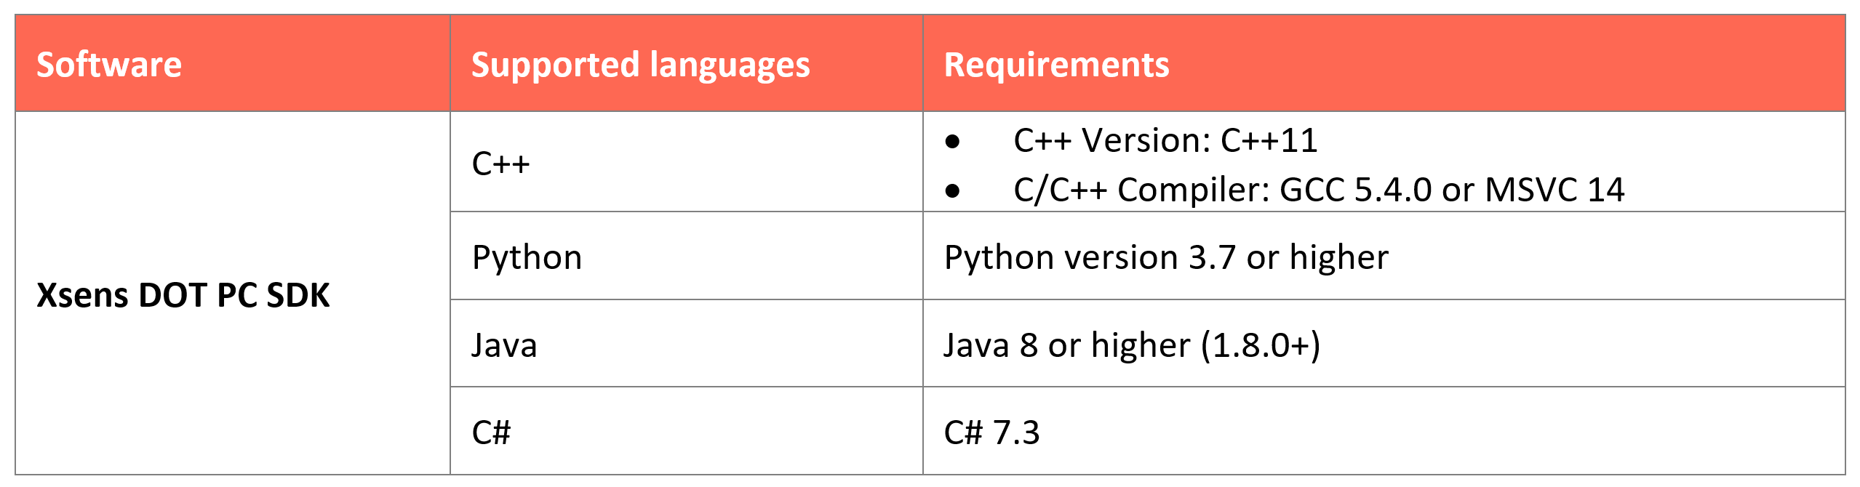This screenshot has height=487, width=1860.
Task: Click the C++ Version: C++11 line
Action: click(1165, 140)
